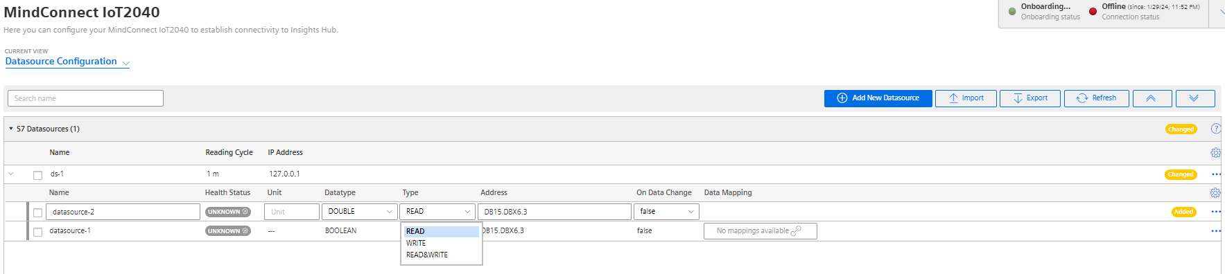Click the Offline connection status text
The image size is (1225, 274).
[1113, 6]
